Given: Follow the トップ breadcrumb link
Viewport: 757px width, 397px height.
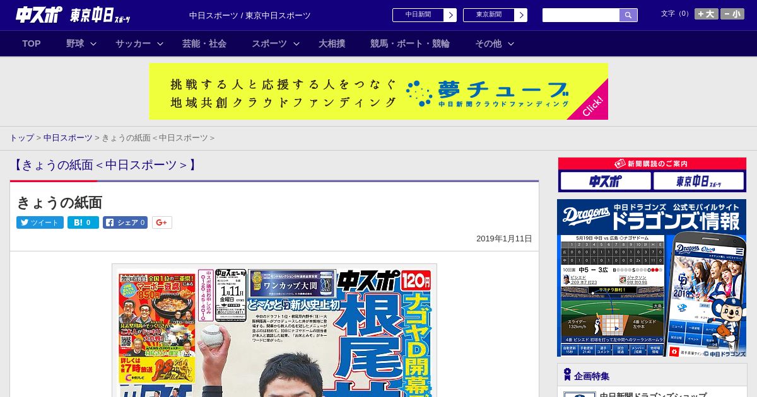Looking at the screenshot, I should [21, 138].
